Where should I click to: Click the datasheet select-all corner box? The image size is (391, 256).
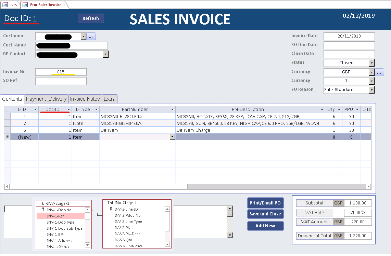click(x=7, y=110)
